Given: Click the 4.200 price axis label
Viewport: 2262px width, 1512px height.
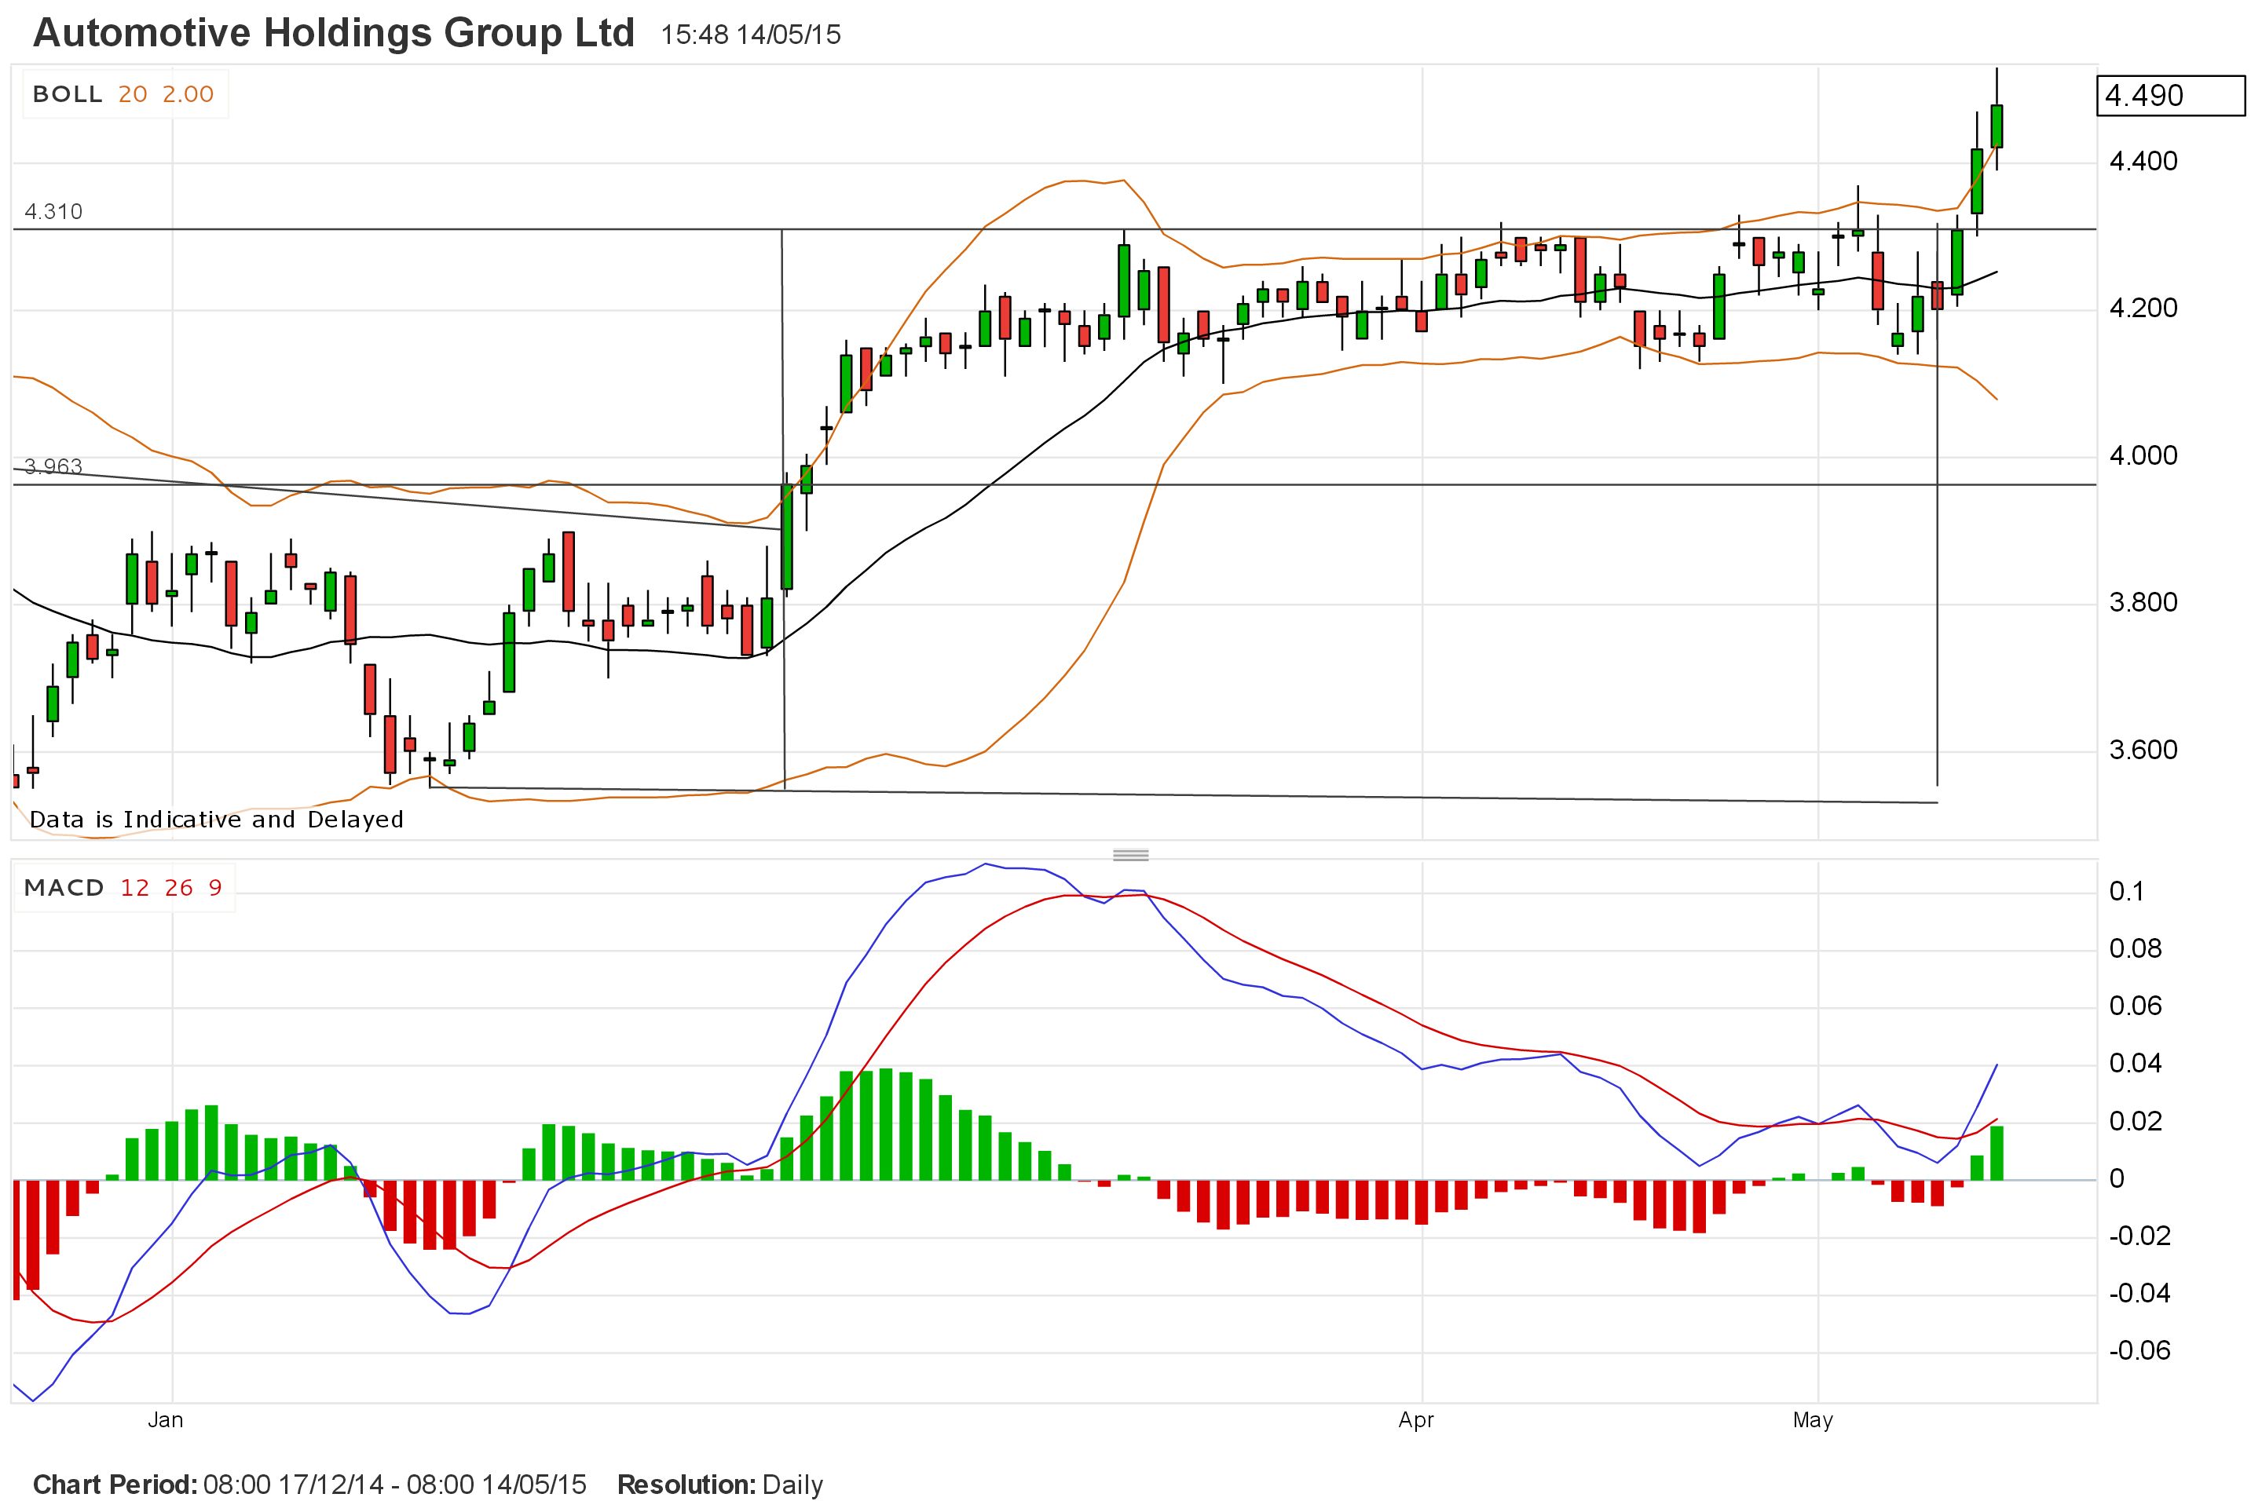Looking at the screenshot, I should click(x=2143, y=309).
